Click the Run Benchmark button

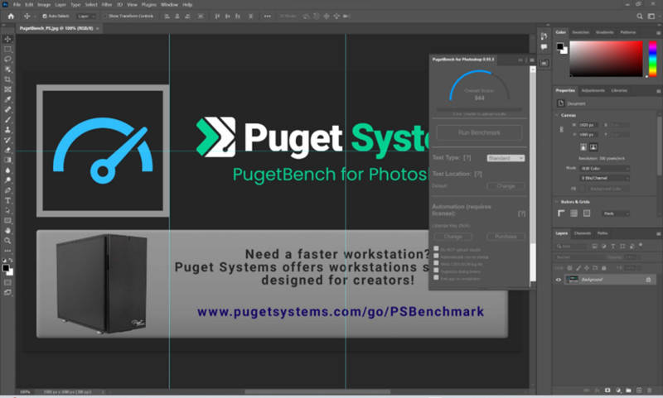point(479,132)
